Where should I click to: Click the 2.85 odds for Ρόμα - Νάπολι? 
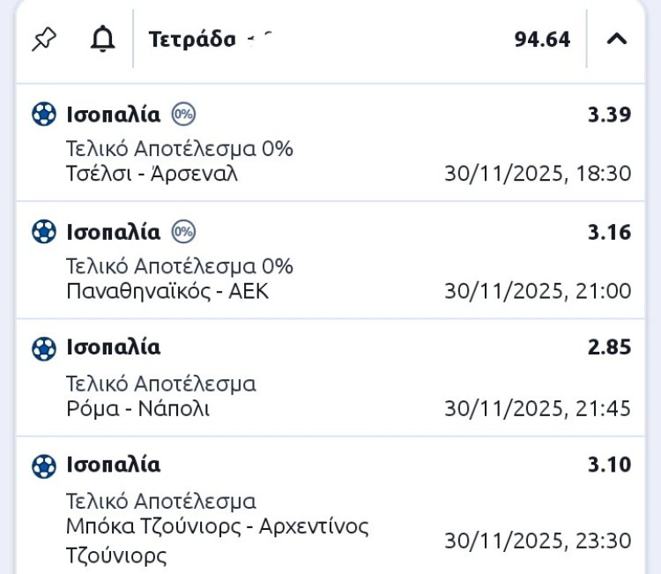(609, 348)
